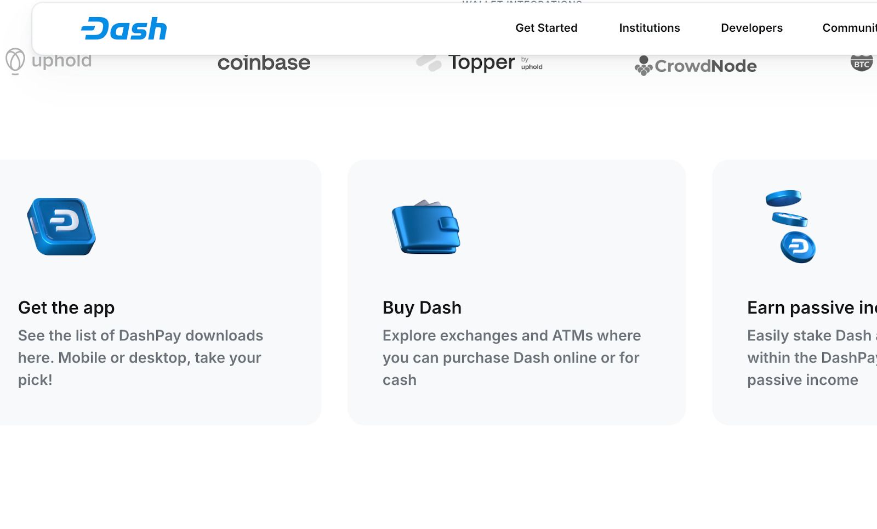Click the Dash logo in the header
This screenshot has height=529, width=877.
[x=124, y=29]
